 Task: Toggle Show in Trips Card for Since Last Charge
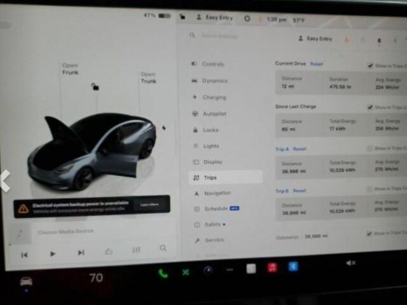pos(370,107)
